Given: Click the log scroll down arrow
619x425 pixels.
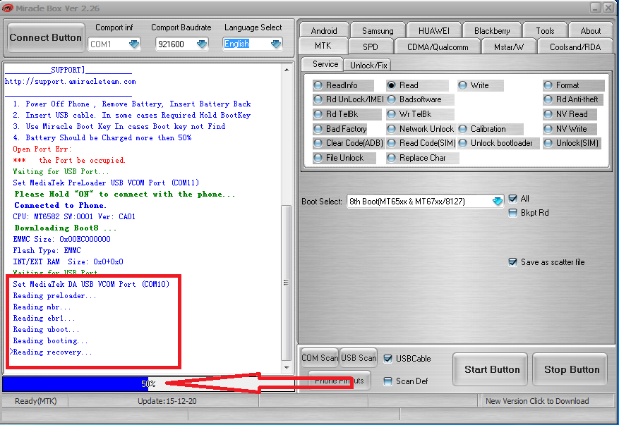Looking at the screenshot, I should pyautogui.click(x=287, y=368).
